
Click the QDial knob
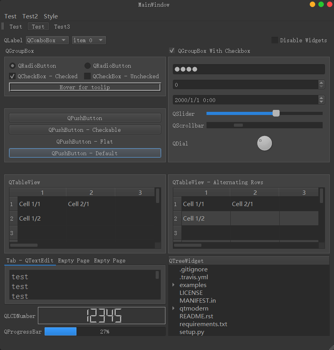click(264, 143)
